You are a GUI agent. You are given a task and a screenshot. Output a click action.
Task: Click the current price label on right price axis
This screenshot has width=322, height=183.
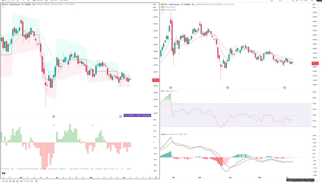(x=315, y=64)
